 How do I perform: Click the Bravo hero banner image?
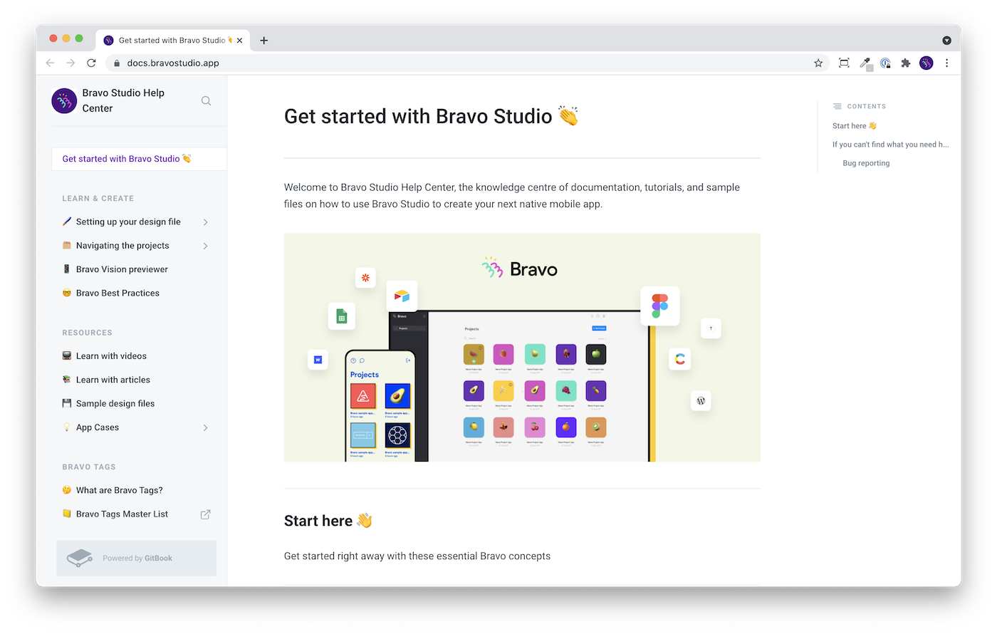coord(521,347)
